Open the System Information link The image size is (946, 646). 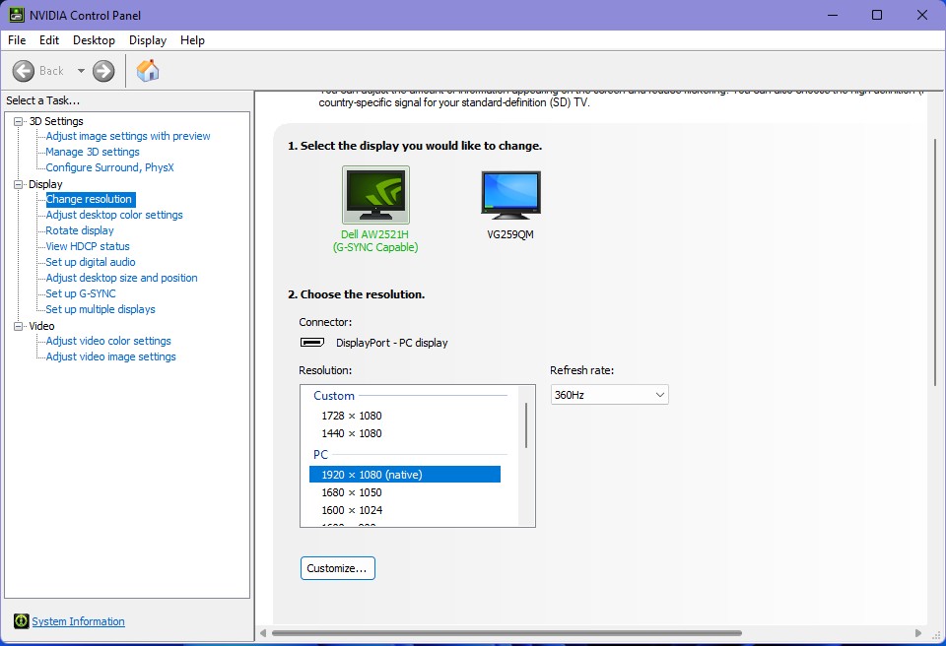click(x=79, y=621)
